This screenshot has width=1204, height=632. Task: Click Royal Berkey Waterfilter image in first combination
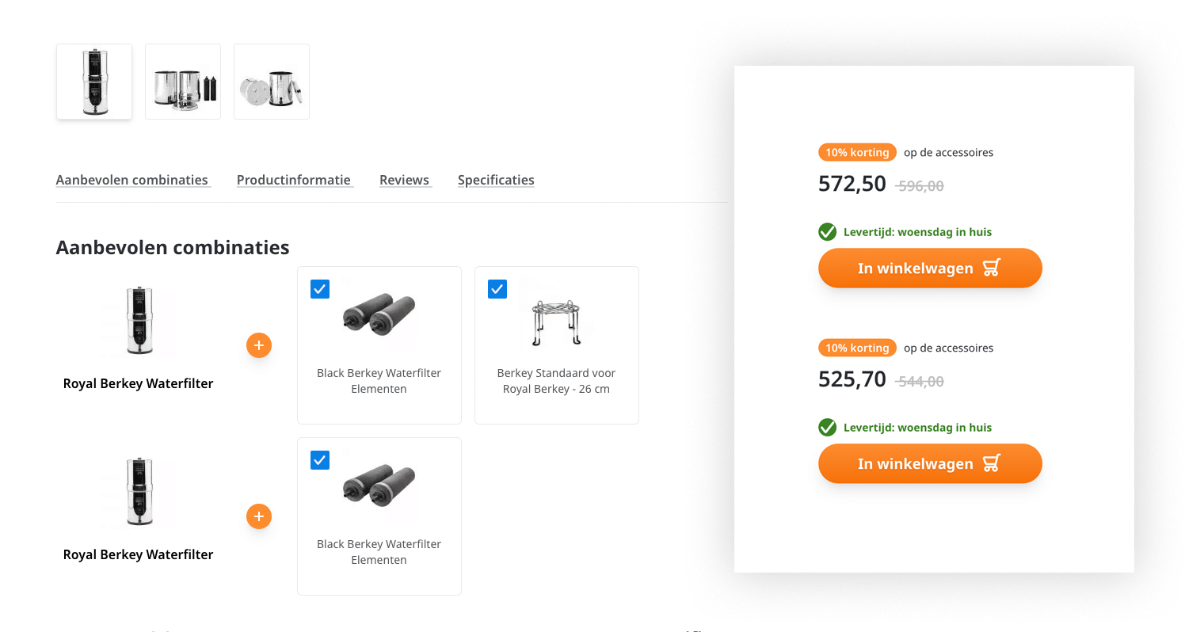pos(139,321)
